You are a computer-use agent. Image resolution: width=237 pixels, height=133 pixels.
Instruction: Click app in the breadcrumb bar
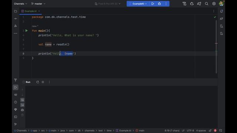34,130
